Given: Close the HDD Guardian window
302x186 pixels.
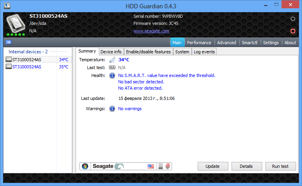Looking at the screenshot, I should click(x=291, y=4).
